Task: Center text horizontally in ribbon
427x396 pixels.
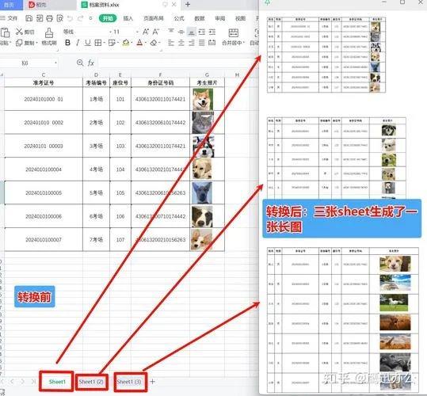Action: 181,43
